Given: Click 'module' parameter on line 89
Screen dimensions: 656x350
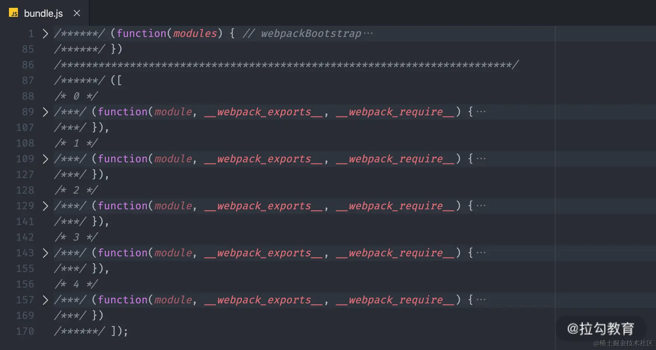Looking at the screenshot, I should click(173, 112).
